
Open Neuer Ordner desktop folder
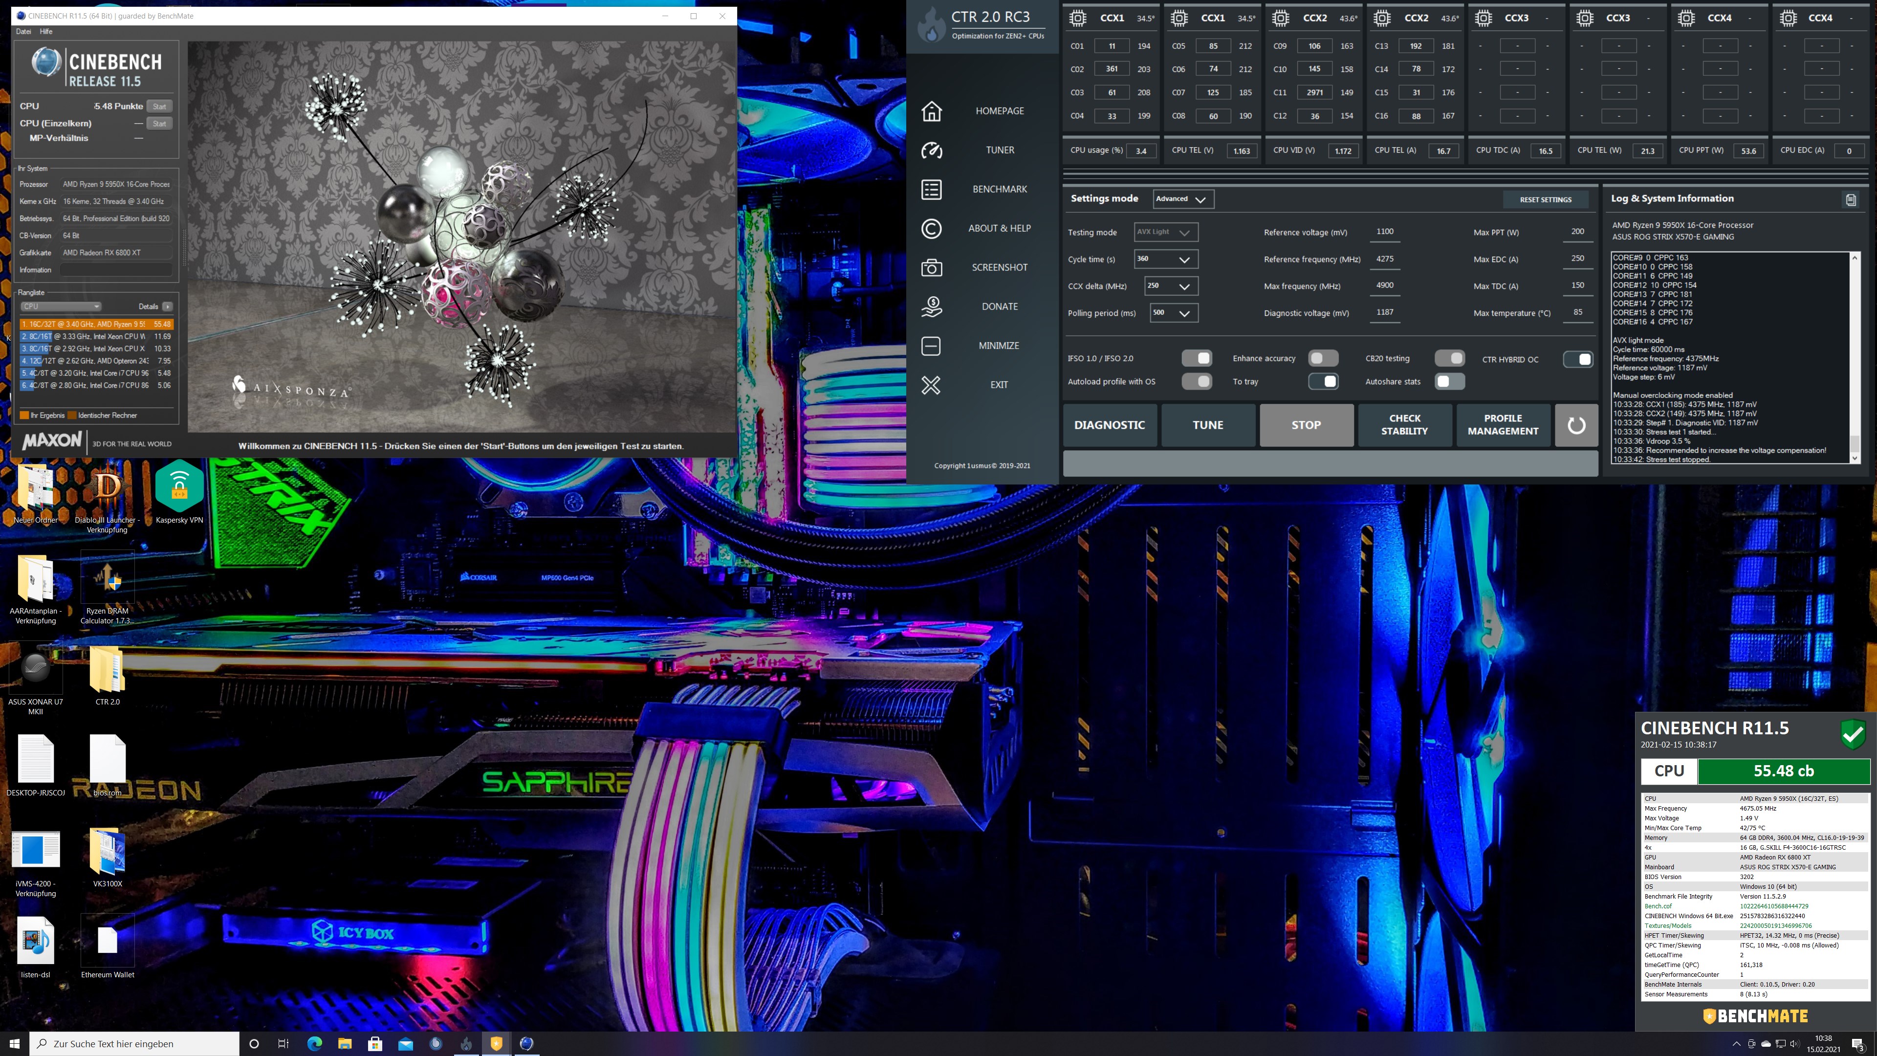(35, 494)
